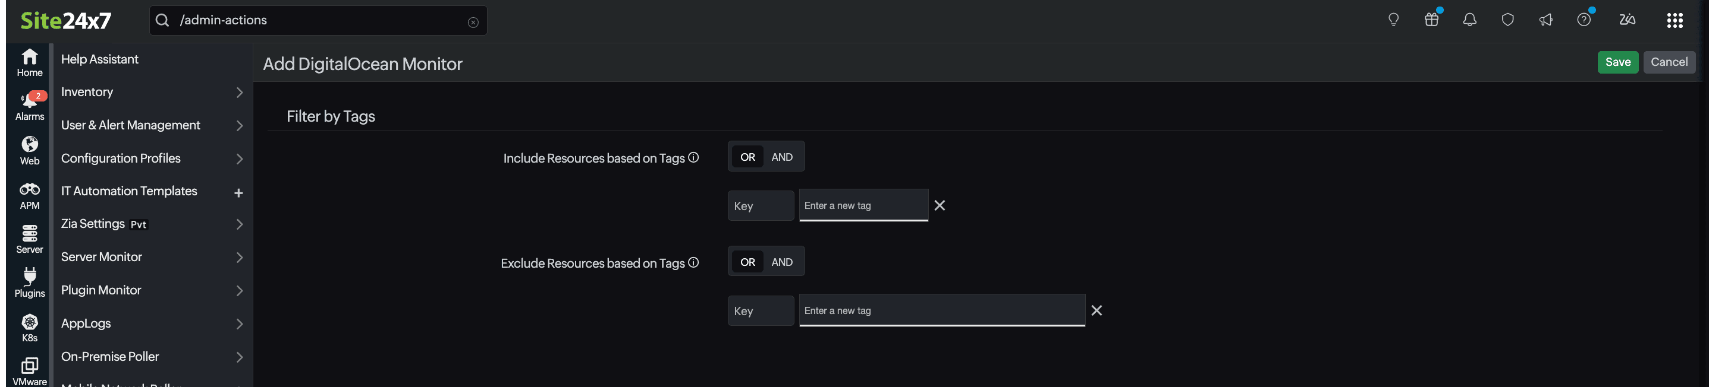Image resolution: width=1709 pixels, height=387 pixels.
Task: Select OR for Exclude Resources tags
Action: (747, 262)
